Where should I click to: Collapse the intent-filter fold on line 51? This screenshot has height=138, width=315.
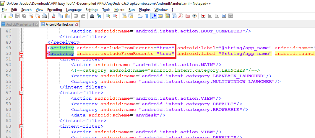click(x=21, y=59)
